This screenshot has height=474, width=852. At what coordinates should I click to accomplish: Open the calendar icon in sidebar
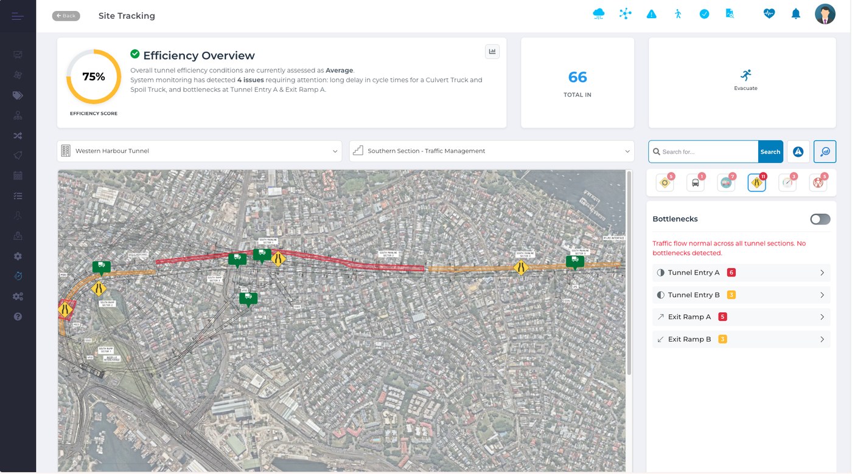(x=18, y=176)
